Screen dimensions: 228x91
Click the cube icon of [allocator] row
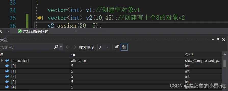(7, 60)
